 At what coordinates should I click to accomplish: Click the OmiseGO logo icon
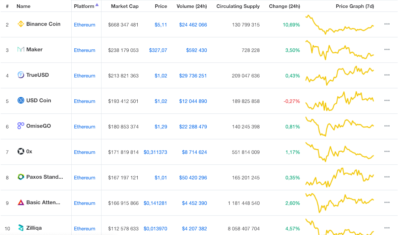pyautogui.click(x=21, y=126)
